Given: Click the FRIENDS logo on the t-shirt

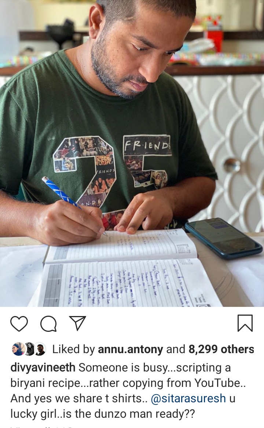Looking at the screenshot, I should 147,145.
